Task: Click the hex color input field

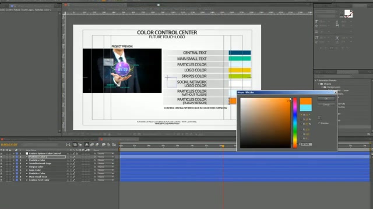Action: point(307,144)
